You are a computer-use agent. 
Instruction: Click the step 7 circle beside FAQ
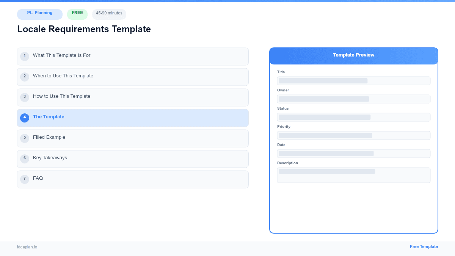tap(25, 179)
